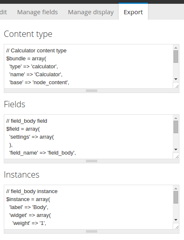Click the Fields textarea corner resize handle
The image size is (184, 240).
(176, 156)
